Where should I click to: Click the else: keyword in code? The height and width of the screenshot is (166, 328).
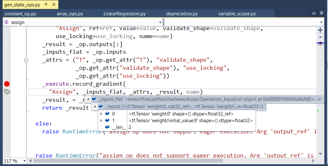tap(44, 123)
